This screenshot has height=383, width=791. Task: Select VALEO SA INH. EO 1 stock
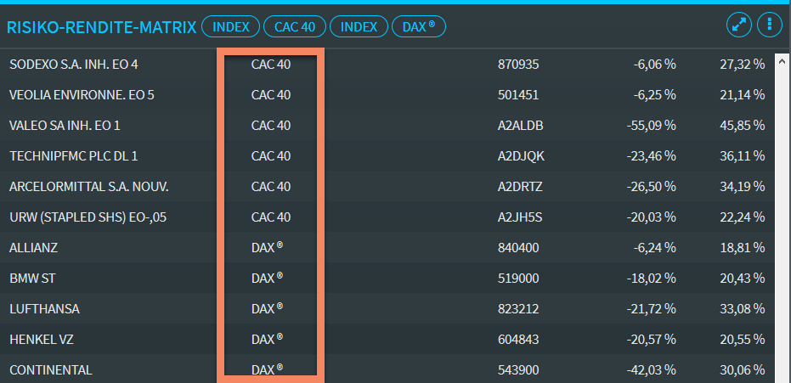[65, 126]
